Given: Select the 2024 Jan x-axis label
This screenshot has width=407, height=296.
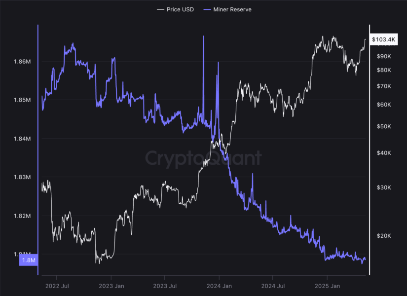Looking at the screenshot, I should (219, 286).
